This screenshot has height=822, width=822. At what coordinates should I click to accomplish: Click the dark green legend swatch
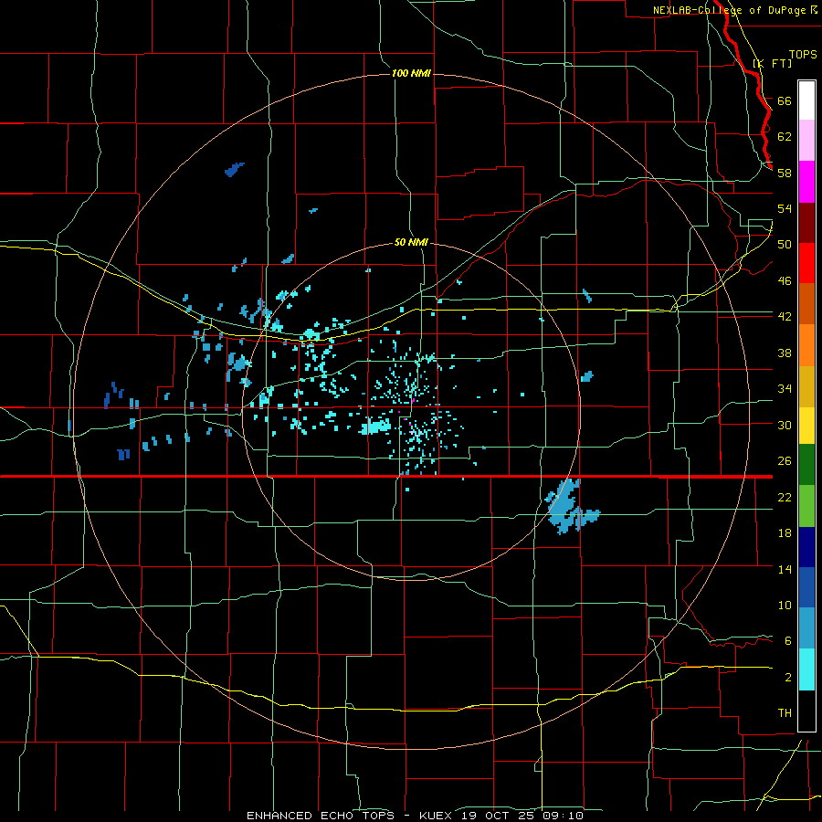coord(806,465)
